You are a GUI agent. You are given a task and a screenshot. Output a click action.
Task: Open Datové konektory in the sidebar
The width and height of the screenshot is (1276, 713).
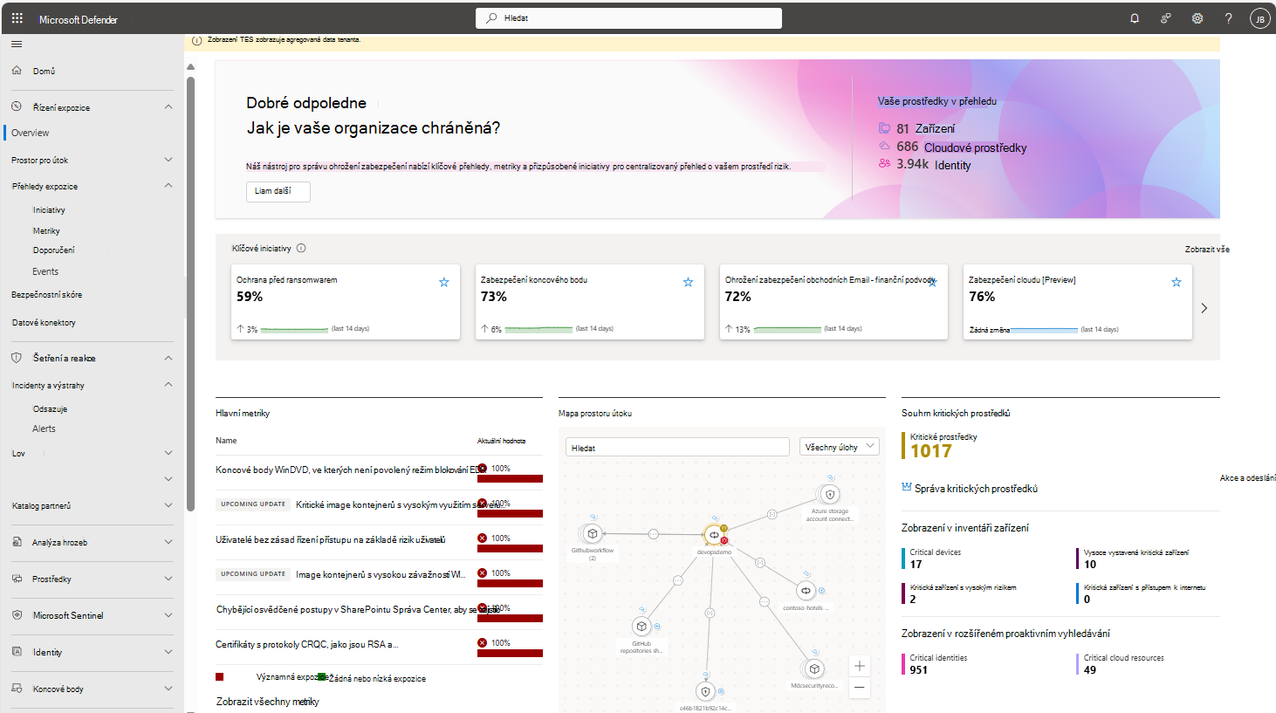pos(44,323)
